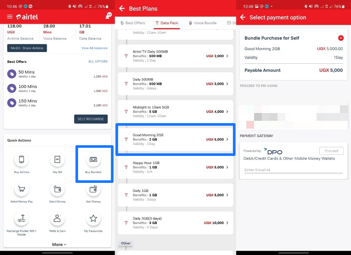This screenshot has height=255, width=351.
Task: Select the Data Pack tab
Action: click(167, 23)
